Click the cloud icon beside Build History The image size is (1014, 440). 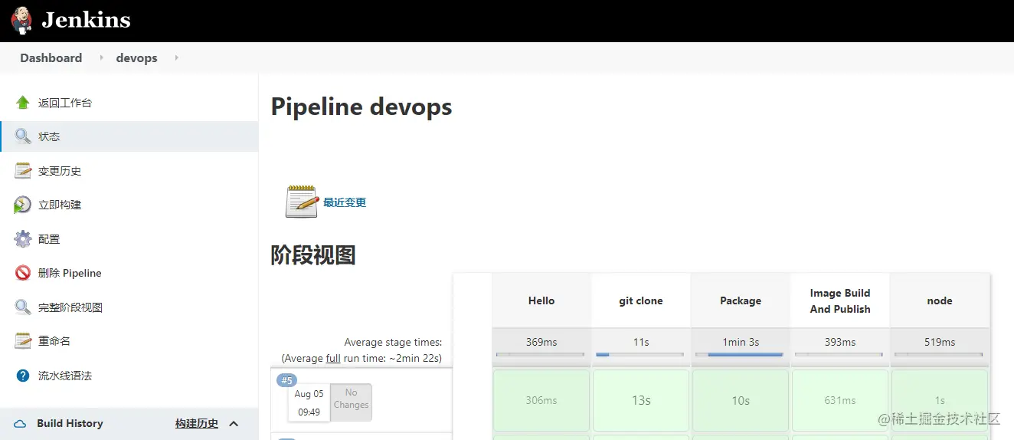[21, 424]
